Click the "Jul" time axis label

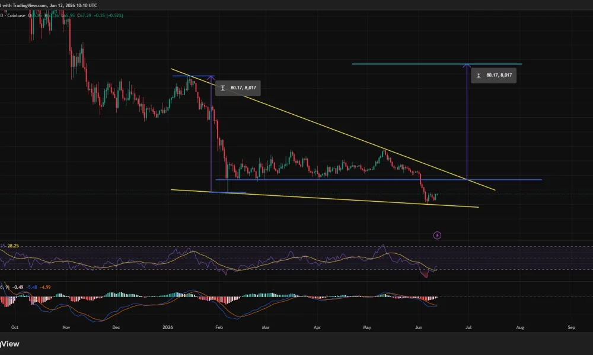(468, 327)
